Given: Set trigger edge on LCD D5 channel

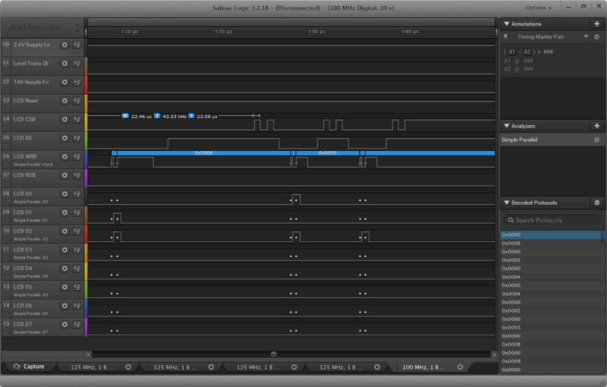Looking at the screenshot, I should click(77, 287).
